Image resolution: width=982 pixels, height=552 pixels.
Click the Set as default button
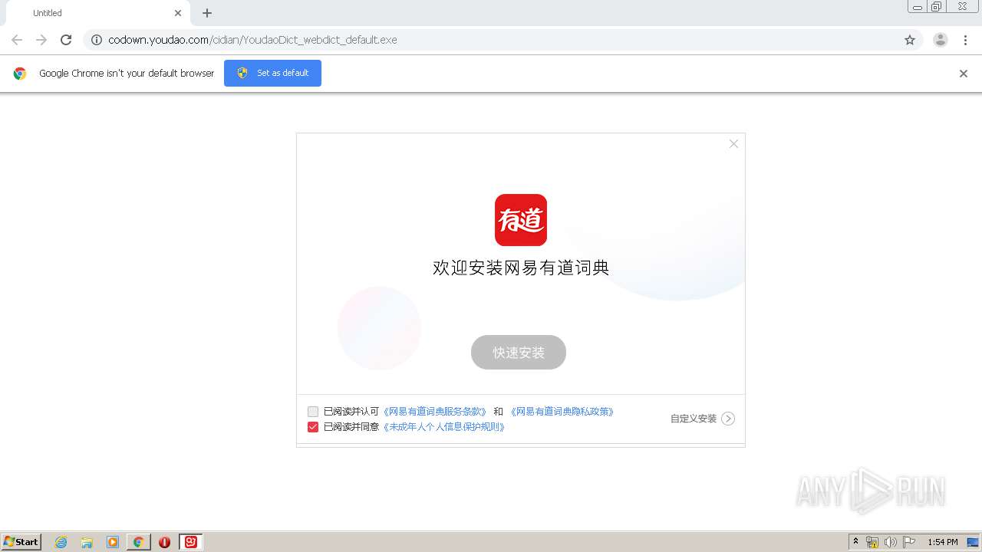[272, 73]
